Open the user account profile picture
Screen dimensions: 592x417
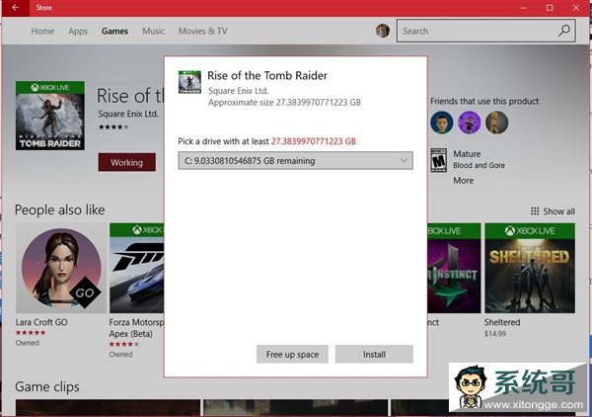coord(383,31)
